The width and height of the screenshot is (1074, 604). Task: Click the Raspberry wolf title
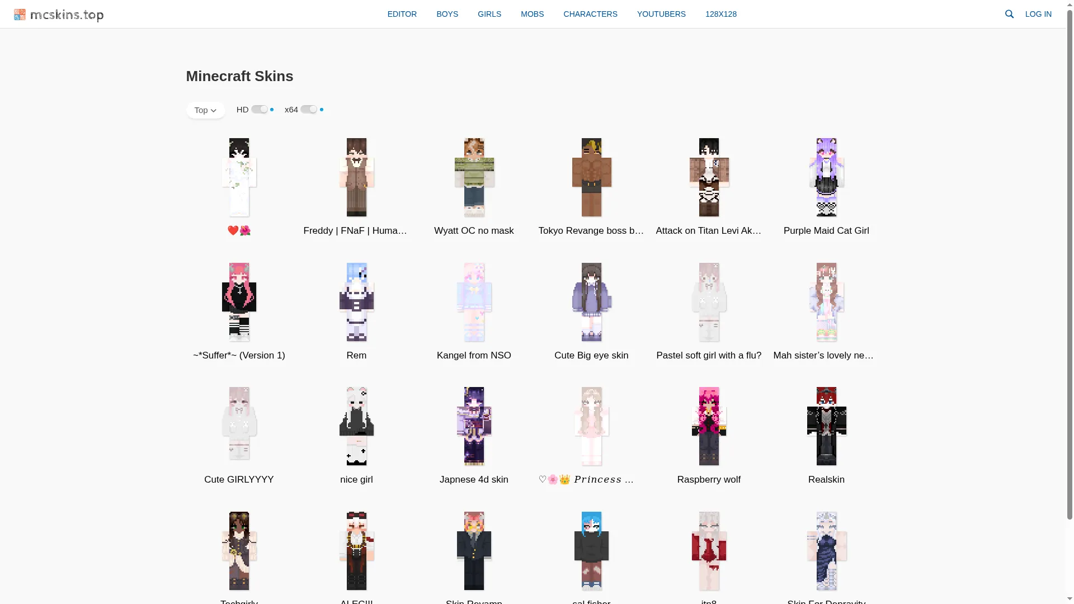[709, 479]
